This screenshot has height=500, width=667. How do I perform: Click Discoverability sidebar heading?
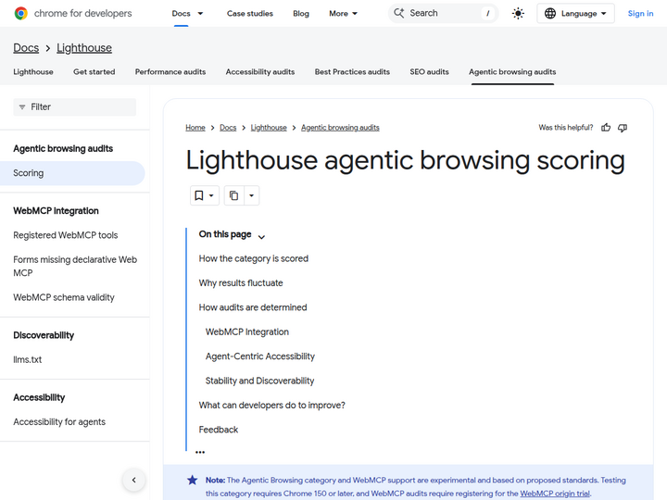44,335
